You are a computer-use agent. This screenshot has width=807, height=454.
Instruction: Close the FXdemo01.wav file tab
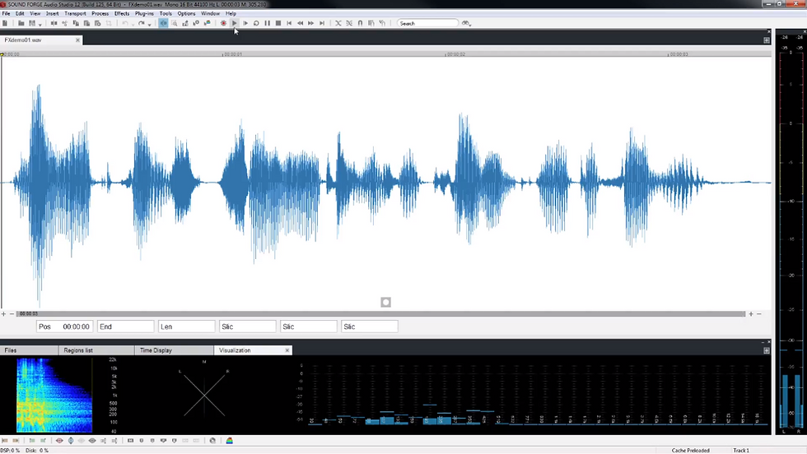[x=77, y=40]
